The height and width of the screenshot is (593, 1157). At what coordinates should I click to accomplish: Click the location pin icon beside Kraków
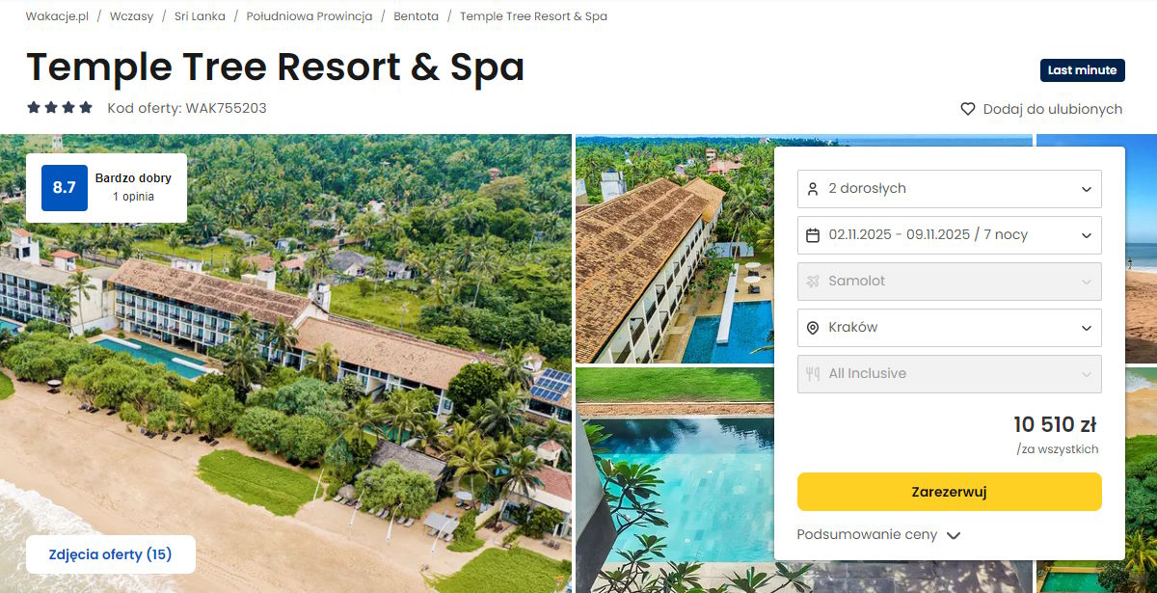coord(813,327)
